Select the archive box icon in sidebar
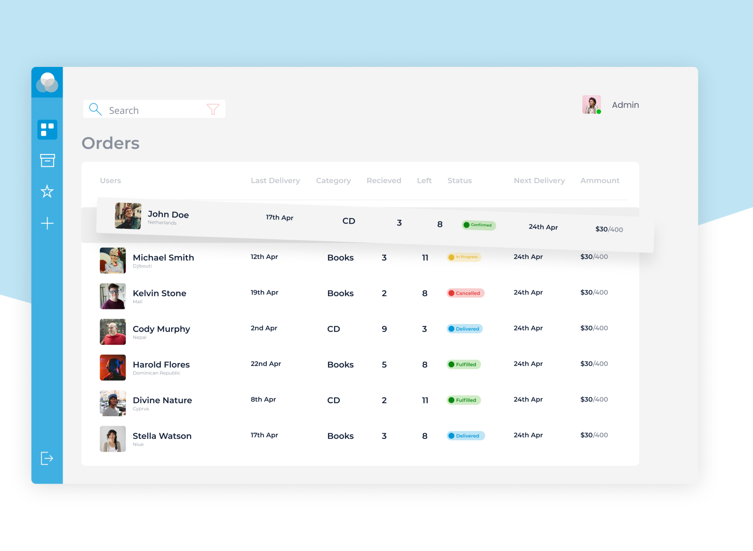 (47, 160)
